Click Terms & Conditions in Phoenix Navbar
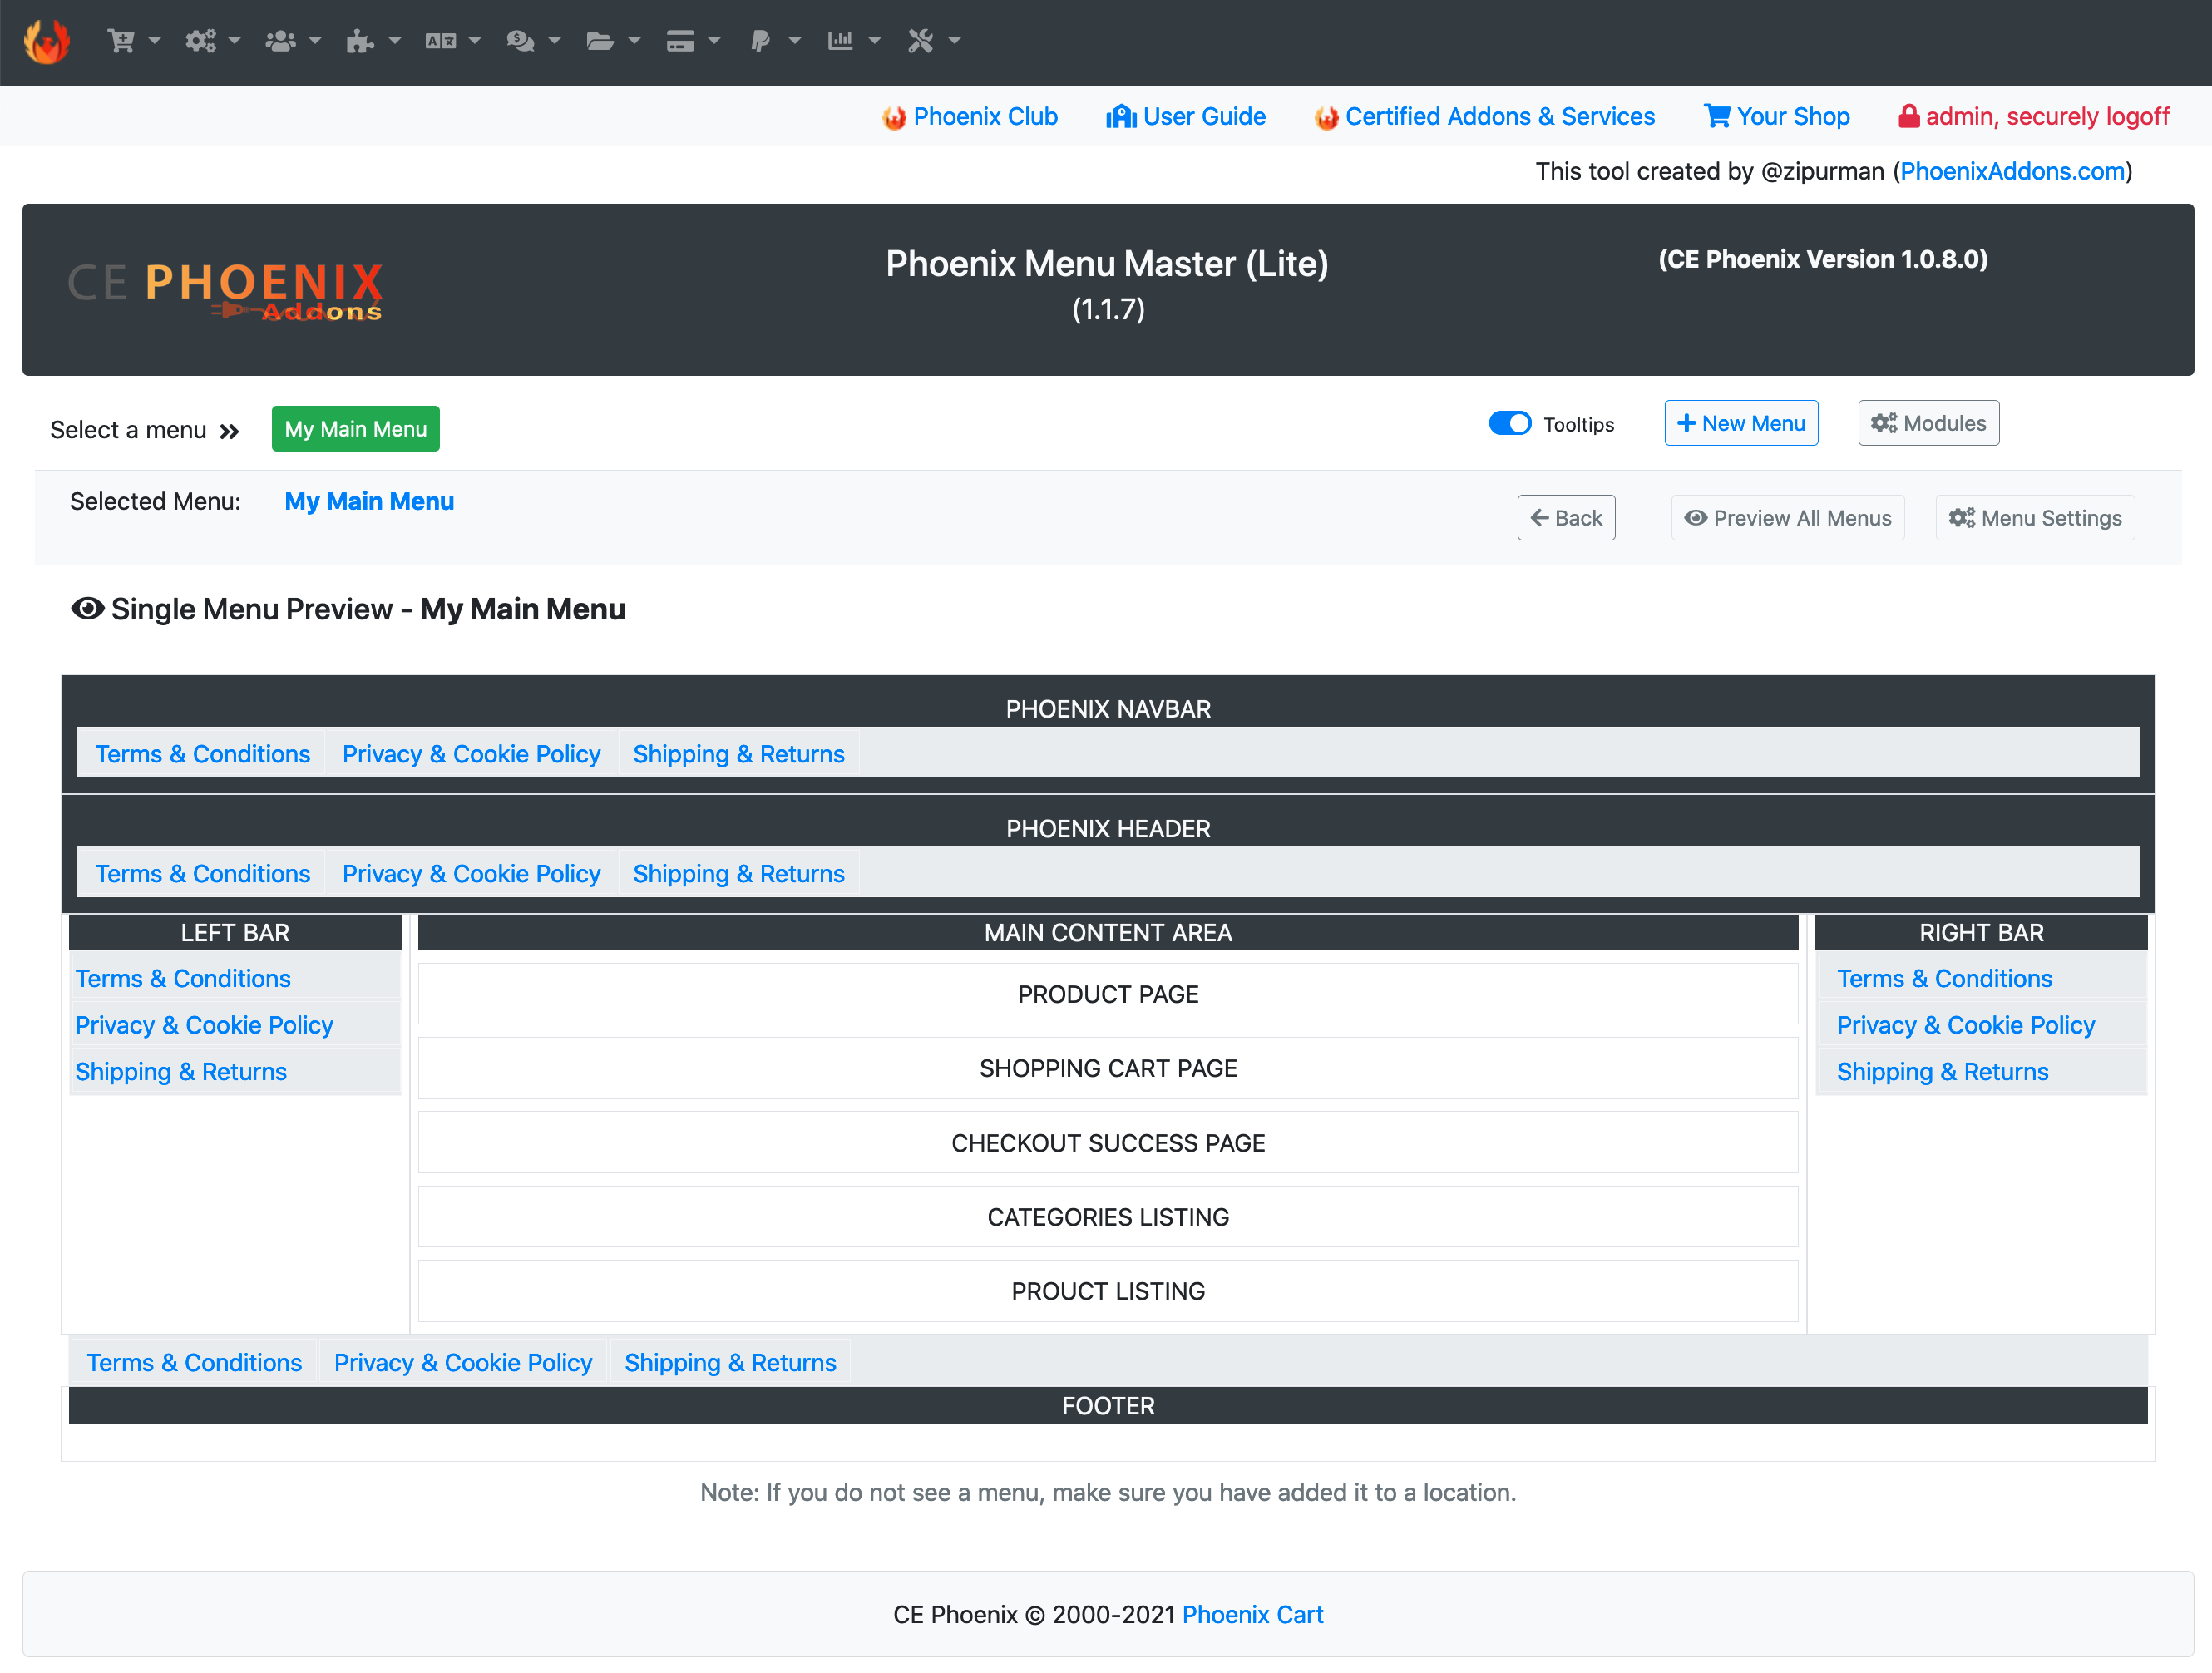This screenshot has height=1673, width=2212. (x=203, y=755)
